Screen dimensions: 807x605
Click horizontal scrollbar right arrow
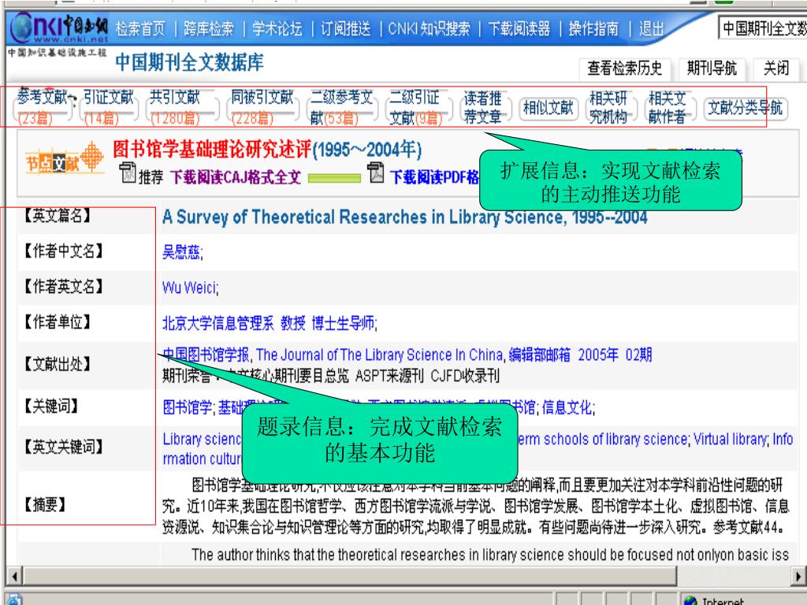tap(800, 576)
